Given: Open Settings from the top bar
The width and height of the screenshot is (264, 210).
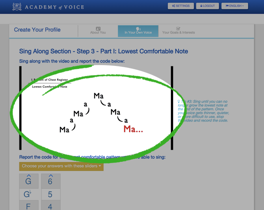Looking at the screenshot, I should point(181,6).
